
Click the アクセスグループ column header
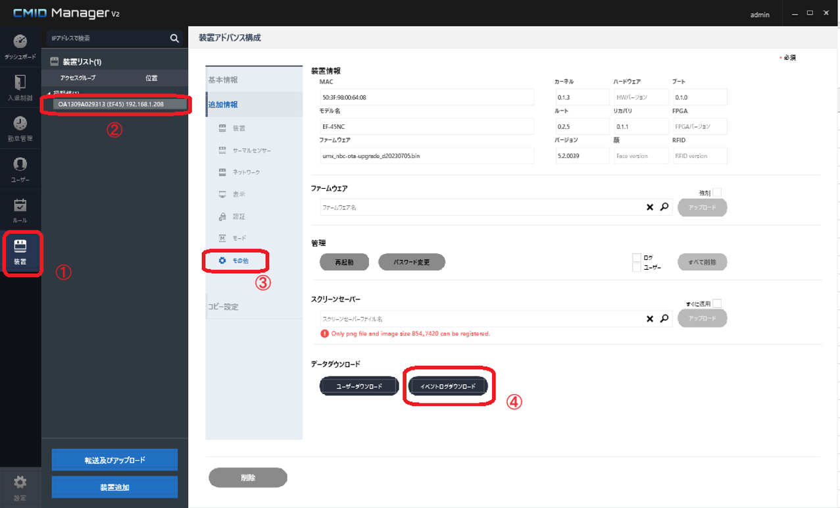coord(78,78)
